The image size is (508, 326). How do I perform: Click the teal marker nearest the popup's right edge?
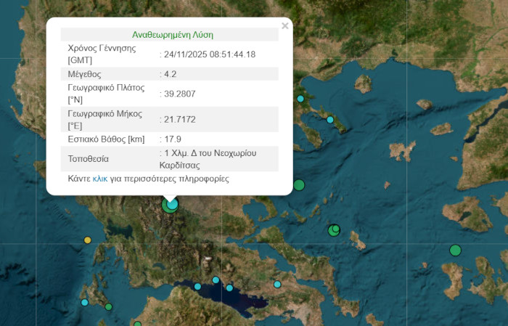click(300, 99)
